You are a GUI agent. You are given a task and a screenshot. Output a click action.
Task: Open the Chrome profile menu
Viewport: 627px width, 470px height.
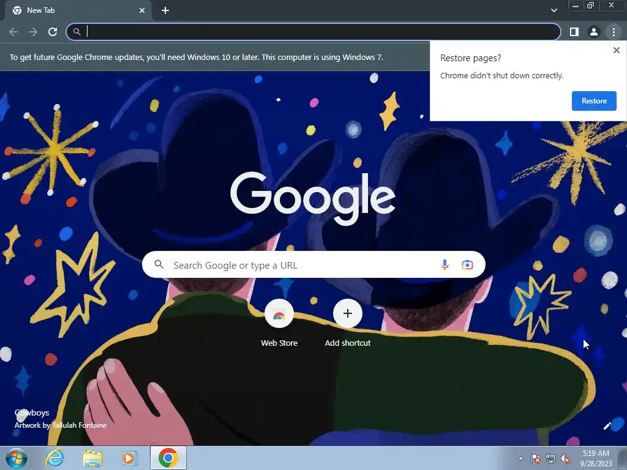(x=594, y=32)
